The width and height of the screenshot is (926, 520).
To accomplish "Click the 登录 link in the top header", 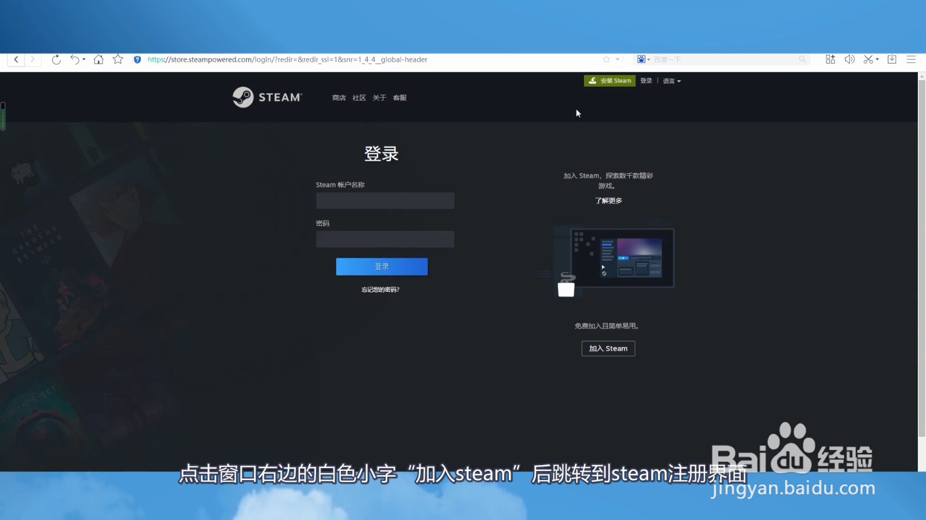I will click(646, 81).
